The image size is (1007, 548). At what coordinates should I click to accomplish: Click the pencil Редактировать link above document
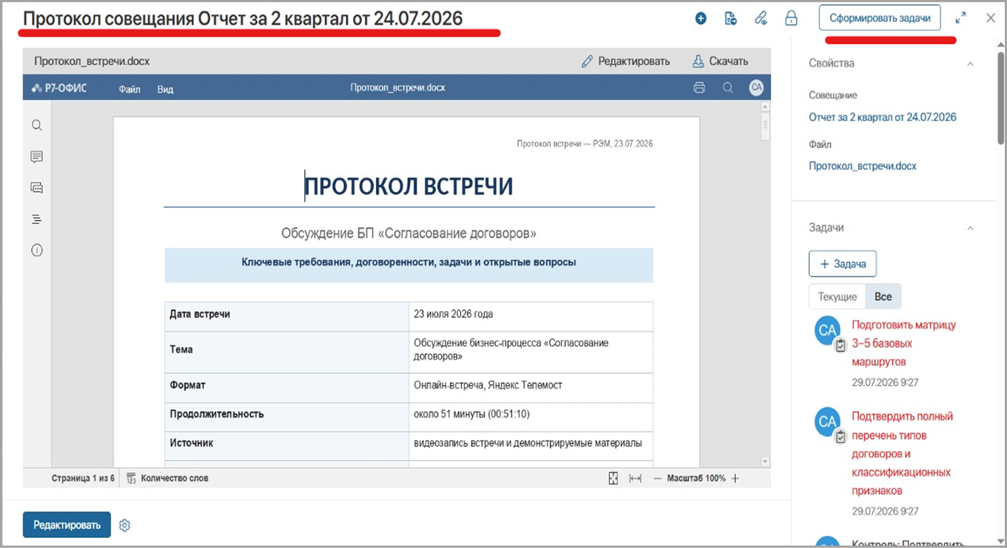pos(625,61)
